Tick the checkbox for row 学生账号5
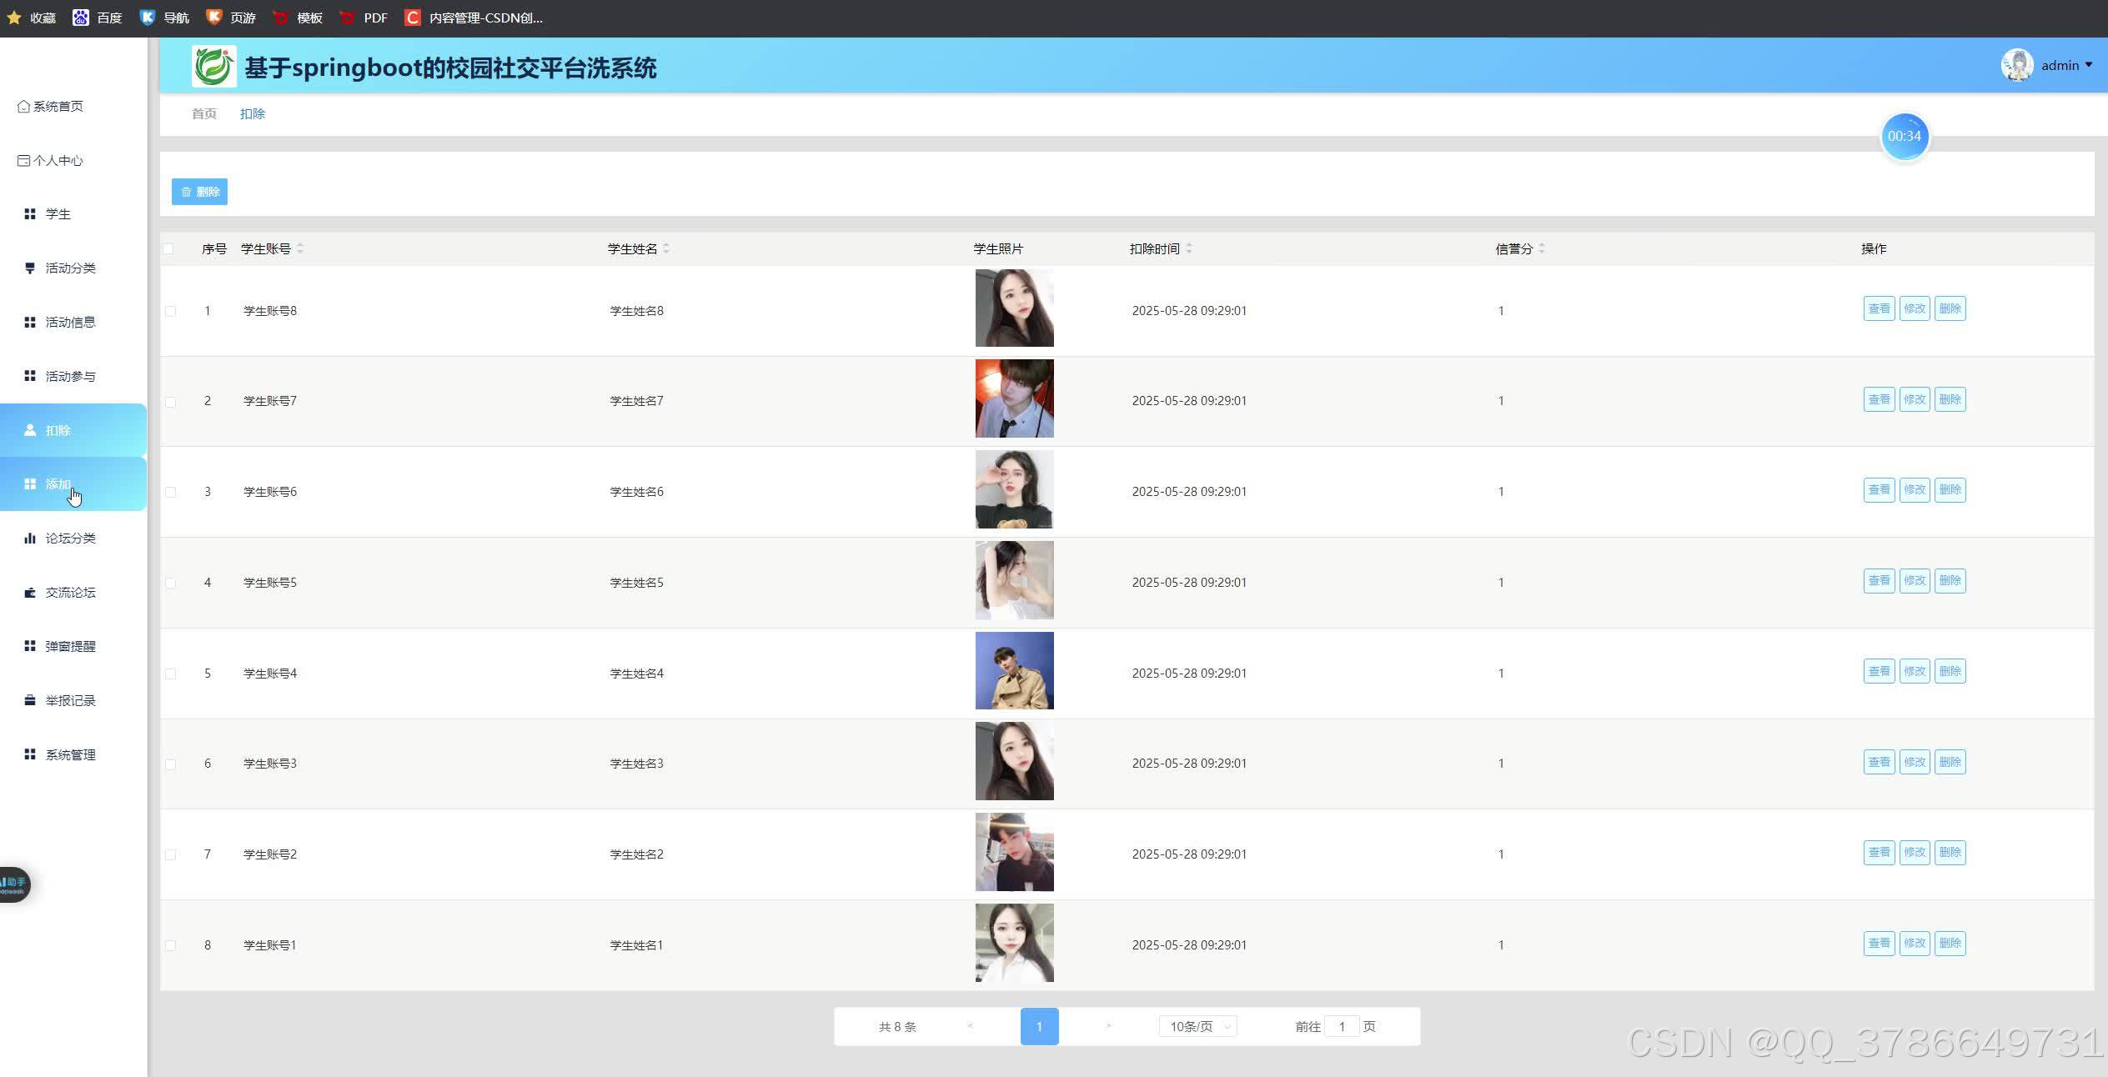Viewport: 2108px width, 1077px height. pos(171,583)
